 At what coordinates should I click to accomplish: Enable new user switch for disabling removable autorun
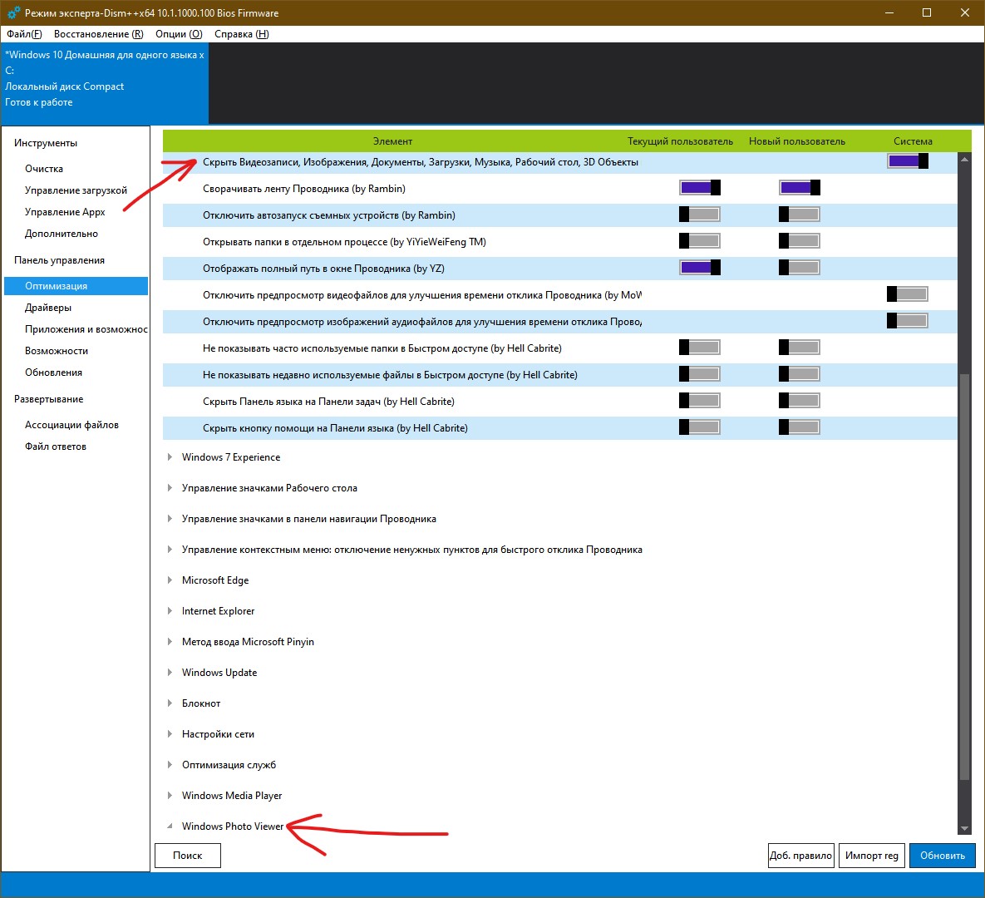799,215
